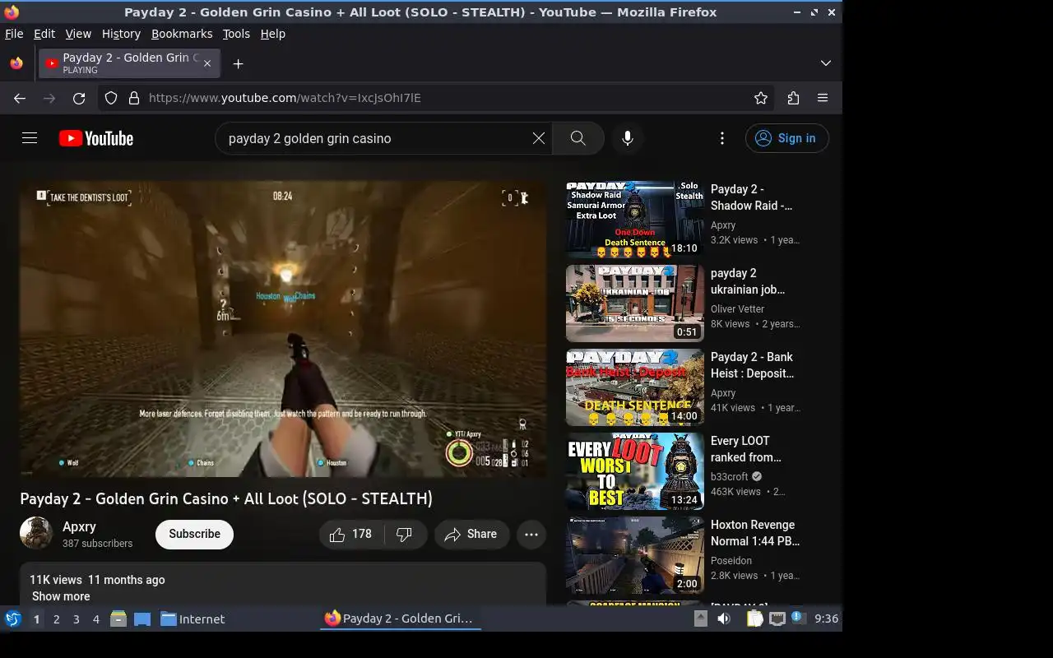
Task: Open more actions ellipsis below video
Action: tap(531, 535)
